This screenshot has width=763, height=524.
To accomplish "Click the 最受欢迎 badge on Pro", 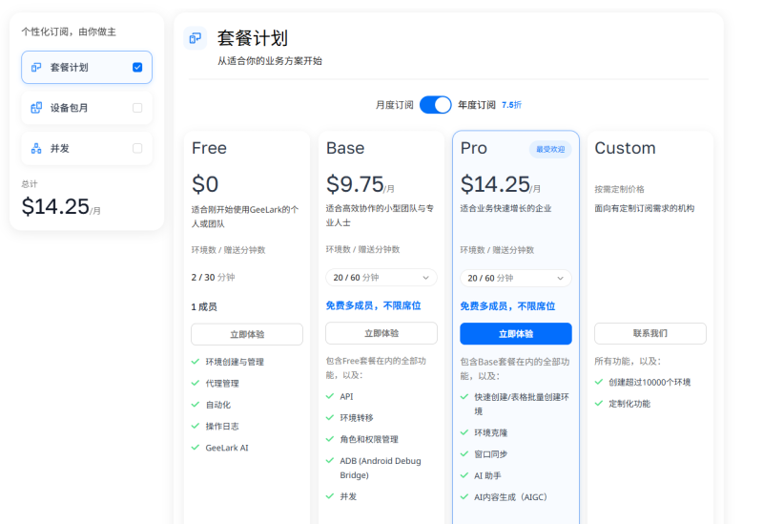I will click(x=550, y=150).
